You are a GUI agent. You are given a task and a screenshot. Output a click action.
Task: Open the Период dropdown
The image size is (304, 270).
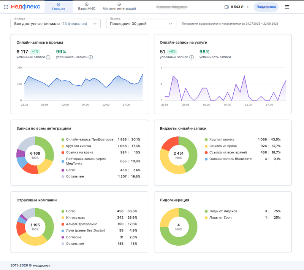[x=141, y=24]
